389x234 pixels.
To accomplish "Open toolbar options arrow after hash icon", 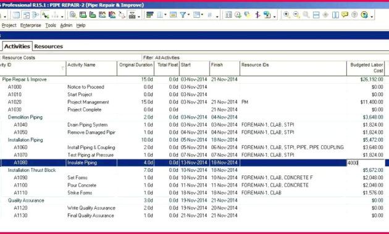I will coord(217,17).
